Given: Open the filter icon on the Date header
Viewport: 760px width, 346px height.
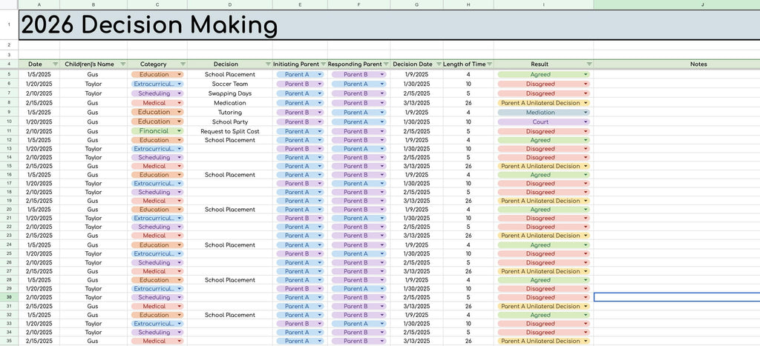Looking at the screenshot, I should [55, 64].
